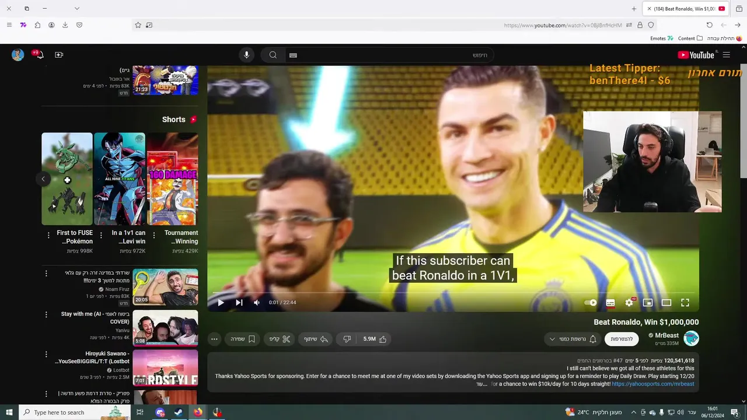Open the browser downloads icon
Viewport: 747px width, 420px height.
[65, 25]
